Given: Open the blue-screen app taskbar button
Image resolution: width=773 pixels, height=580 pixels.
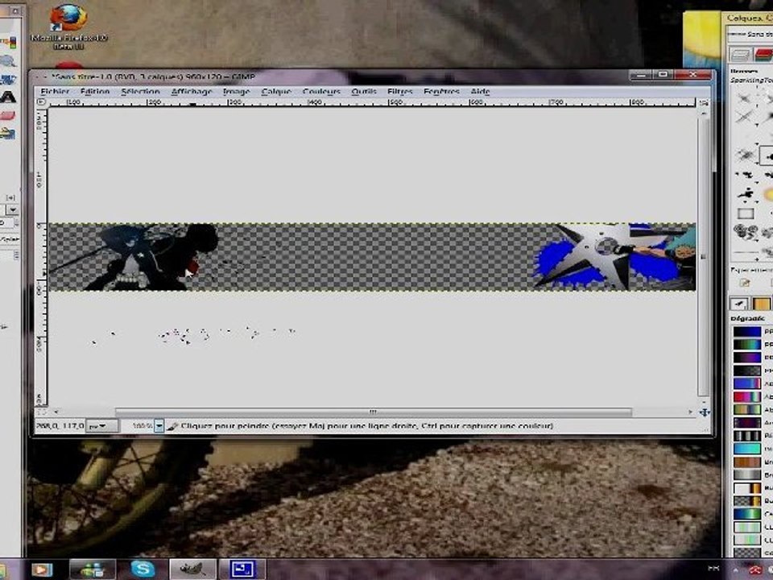Looking at the screenshot, I should 242,570.
